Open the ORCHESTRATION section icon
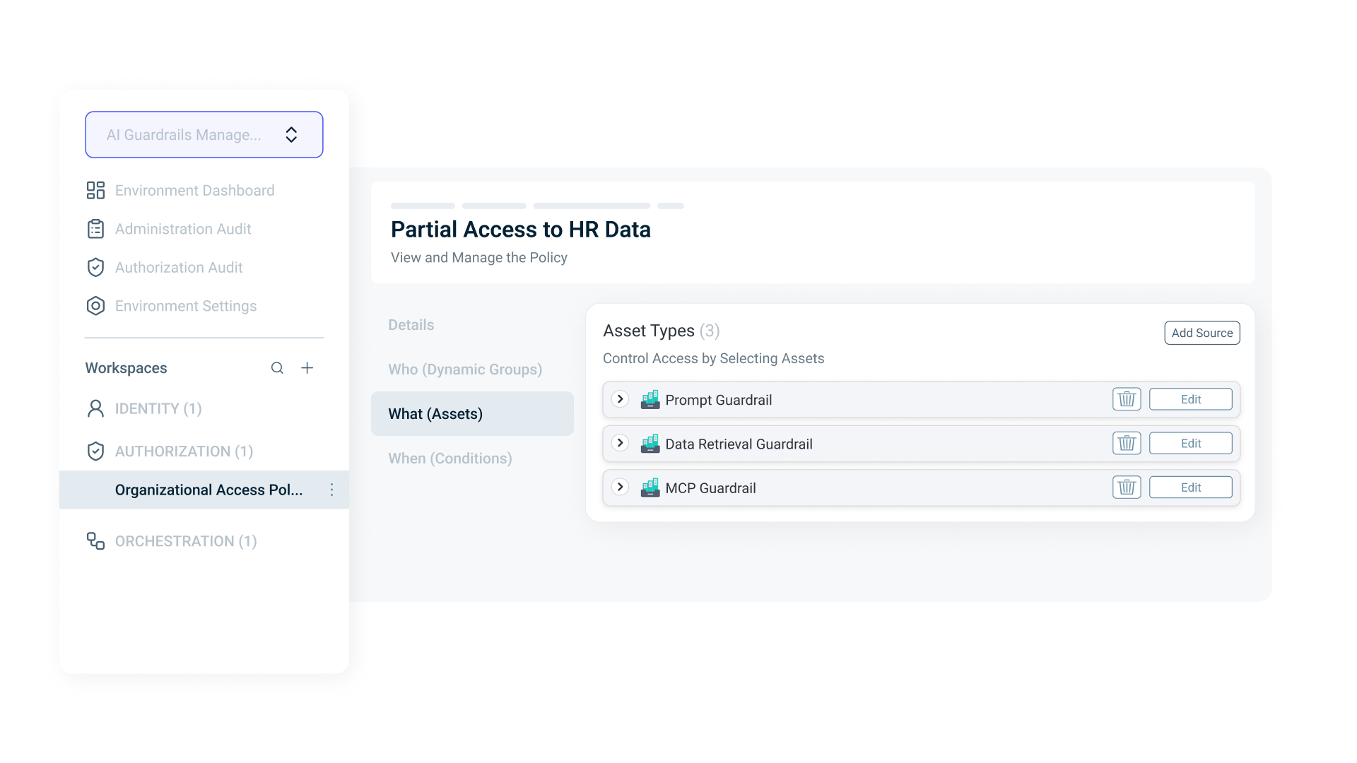The image size is (1357, 763). click(96, 540)
